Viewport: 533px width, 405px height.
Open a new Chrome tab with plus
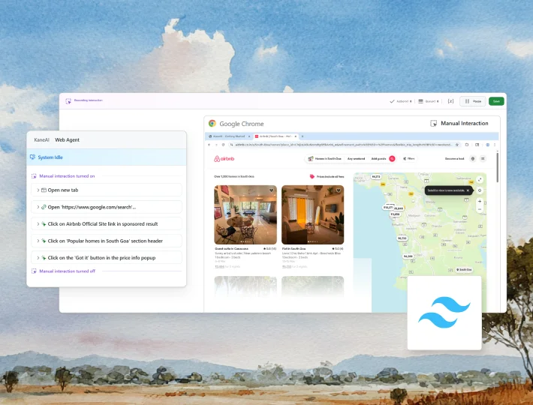click(x=303, y=136)
